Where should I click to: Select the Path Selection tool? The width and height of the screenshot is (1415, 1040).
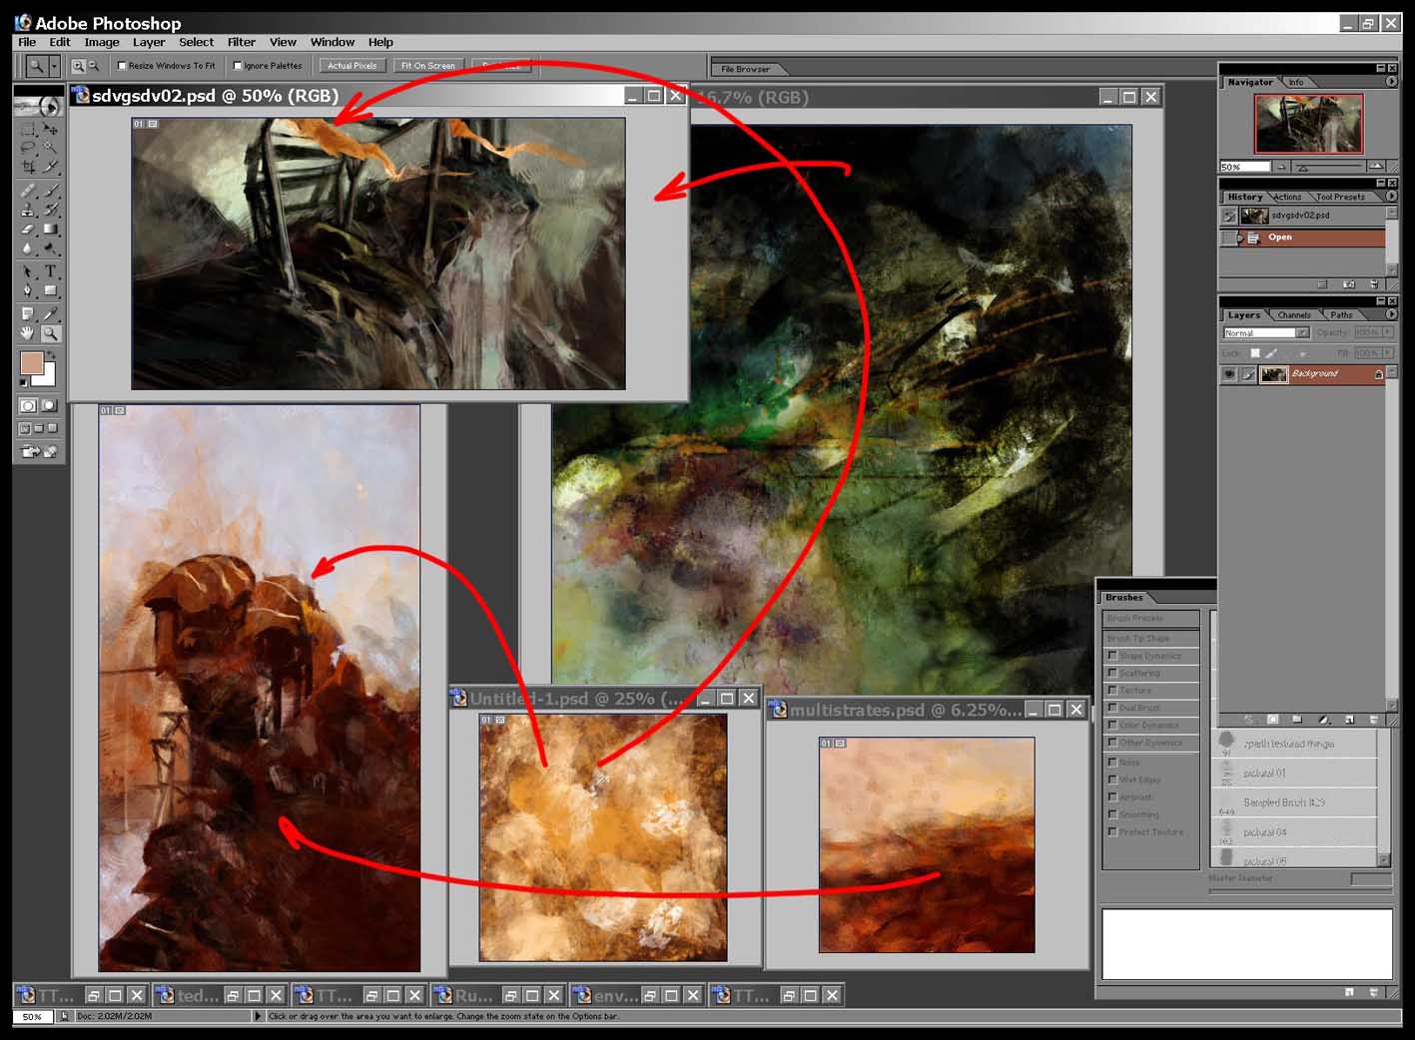point(29,271)
